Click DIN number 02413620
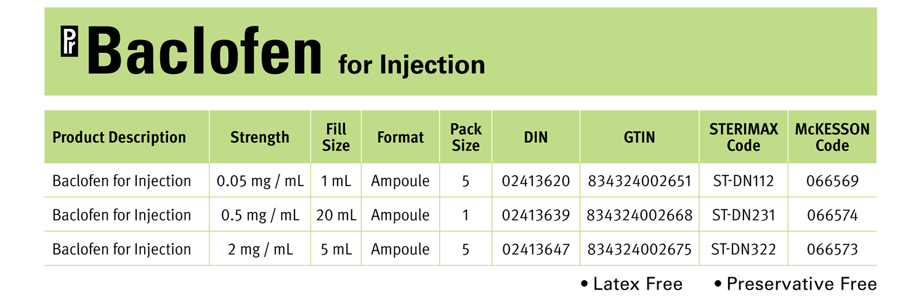This screenshot has height=308, width=924. pyautogui.click(x=536, y=181)
